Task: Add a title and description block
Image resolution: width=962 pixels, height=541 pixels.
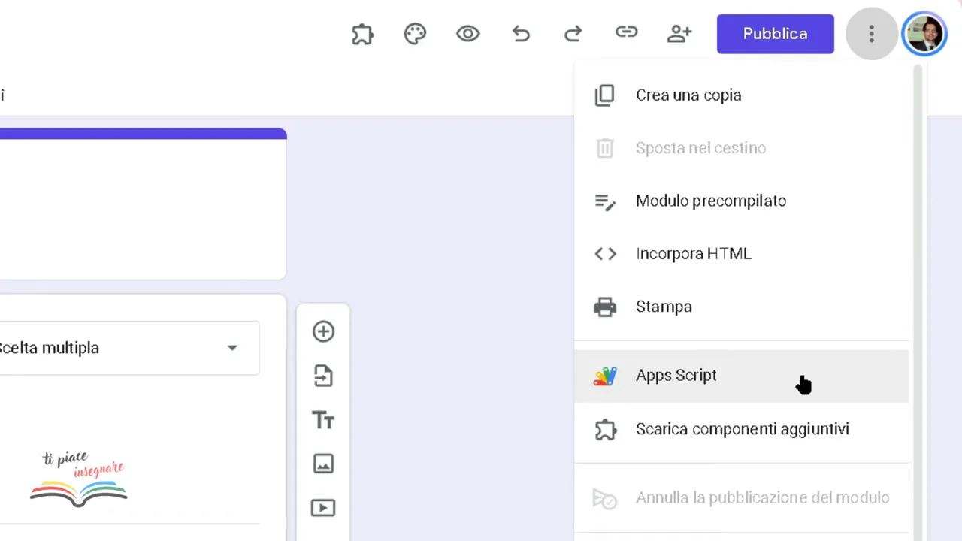Action: click(323, 420)
